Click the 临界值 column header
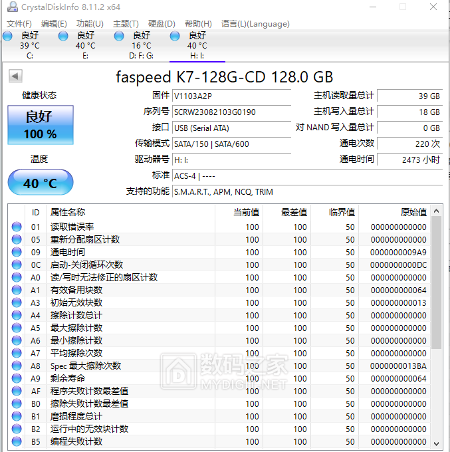 [x=335, y=213]
